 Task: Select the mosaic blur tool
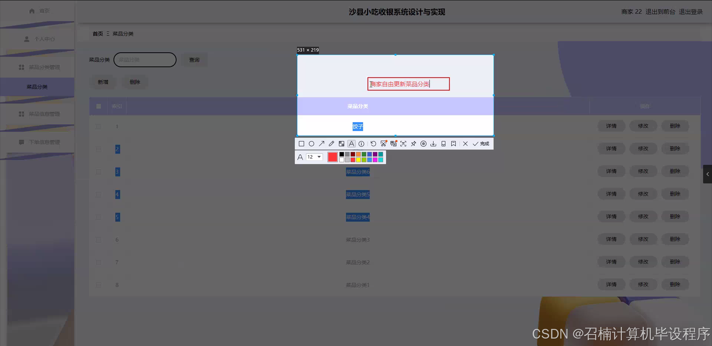[342, 144]
